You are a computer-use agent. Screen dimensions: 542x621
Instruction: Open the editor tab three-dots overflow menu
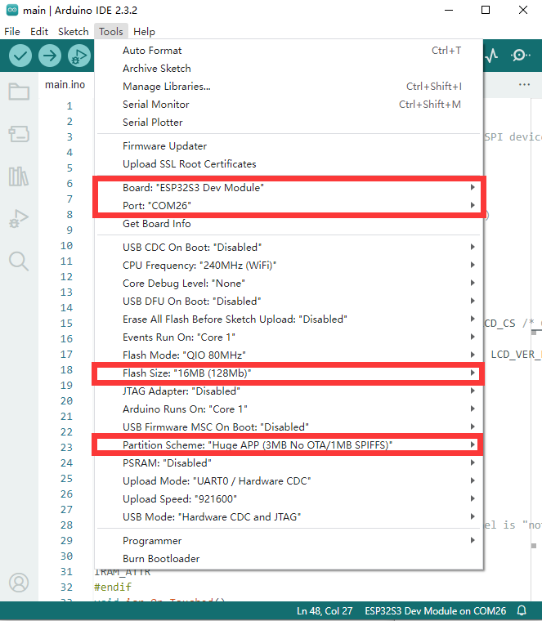point(524,84)
